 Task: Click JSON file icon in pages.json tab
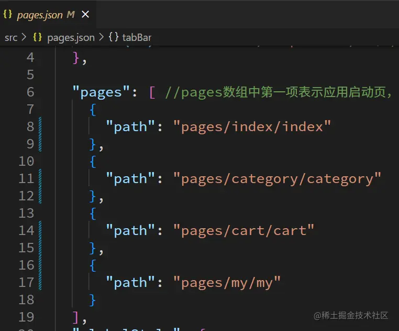[x=8, y=14]
